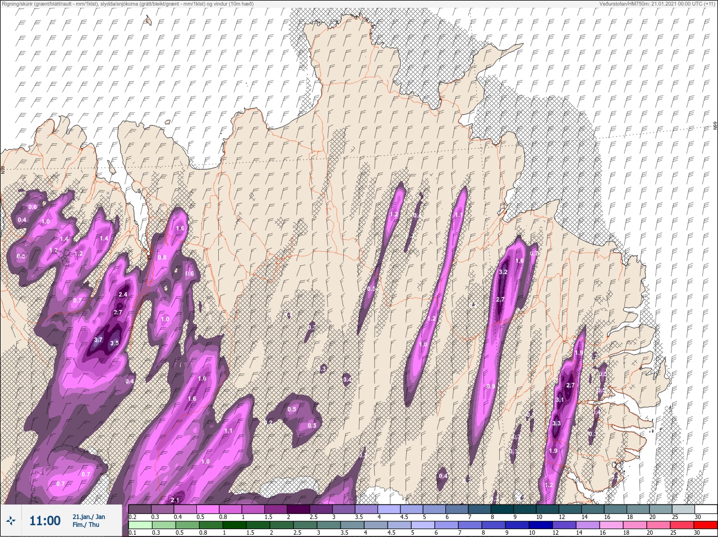Click the 3.5 precipitation value on map
The image size is (718, 537).
114,343
